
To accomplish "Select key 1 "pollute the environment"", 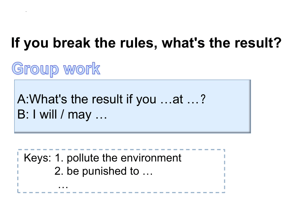I will click(118, 158).
